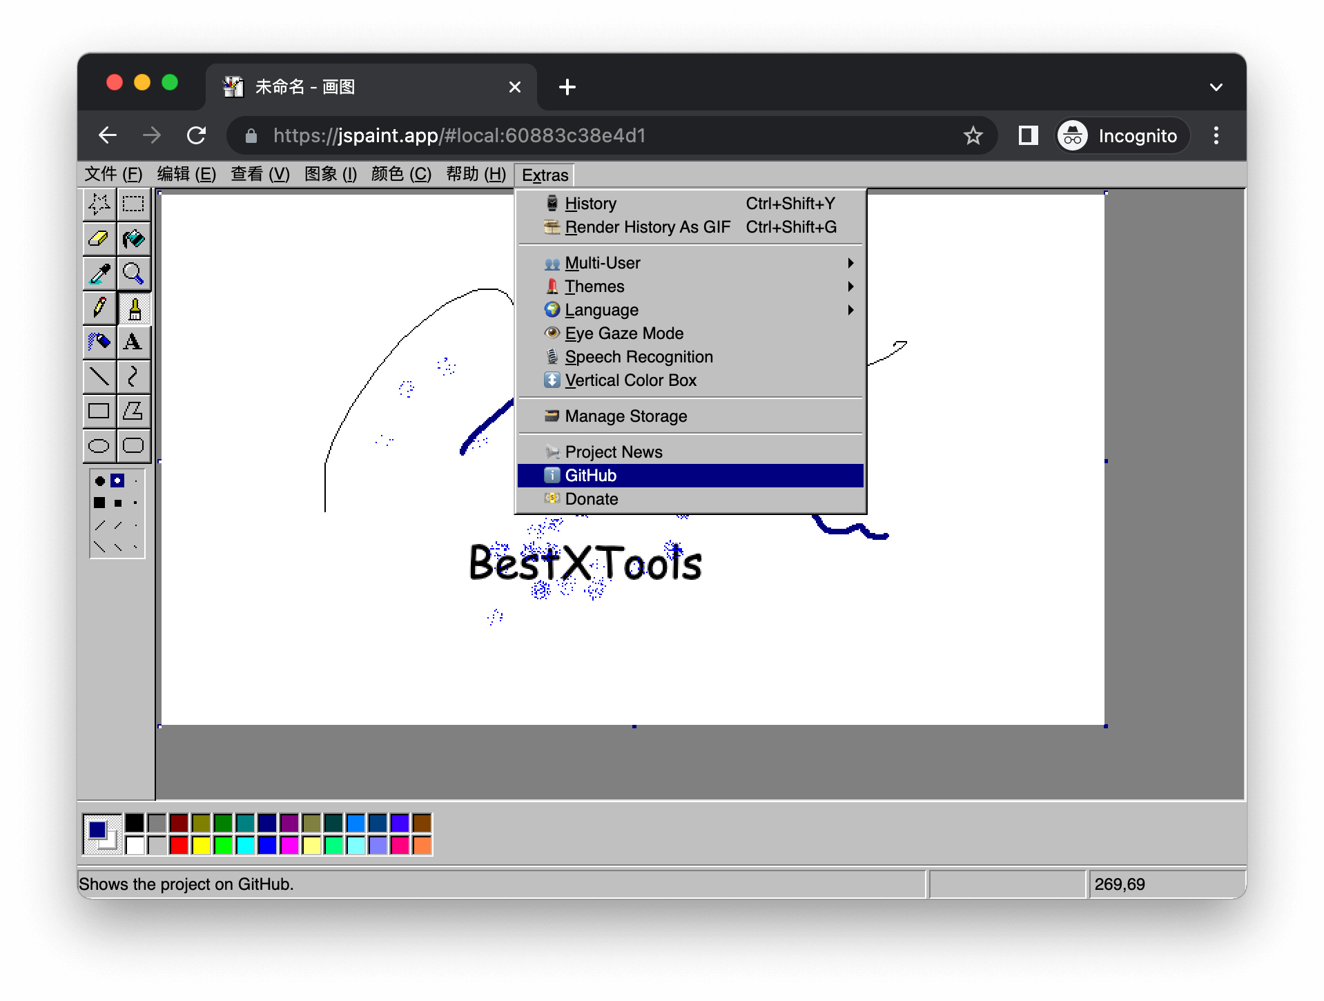Close the Extras menu via its title

(545, 175)
